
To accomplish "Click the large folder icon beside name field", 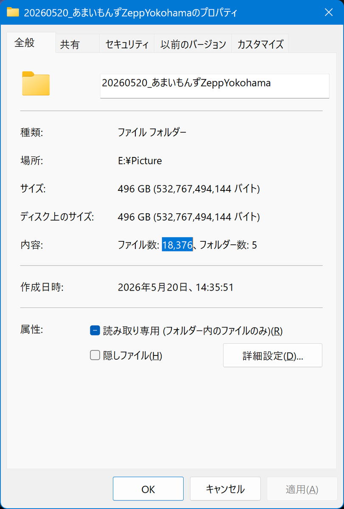I will tap(36, 84).
